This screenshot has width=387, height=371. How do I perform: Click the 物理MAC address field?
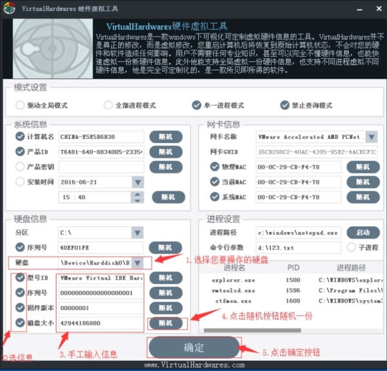click(299, 167)
